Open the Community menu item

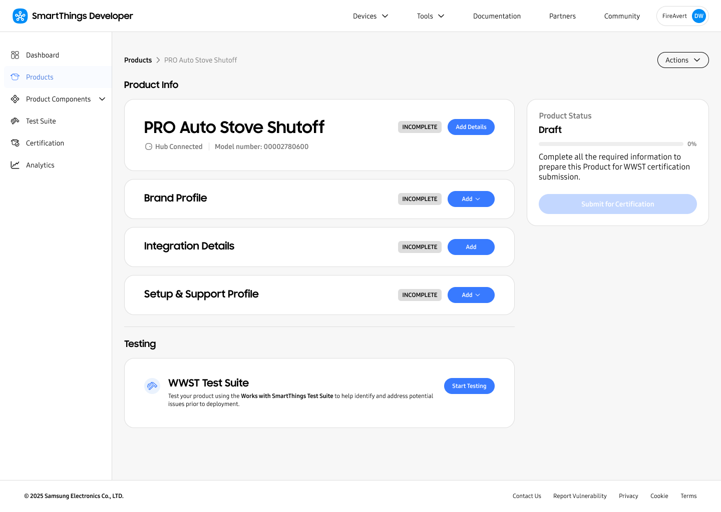coord(622,16)
